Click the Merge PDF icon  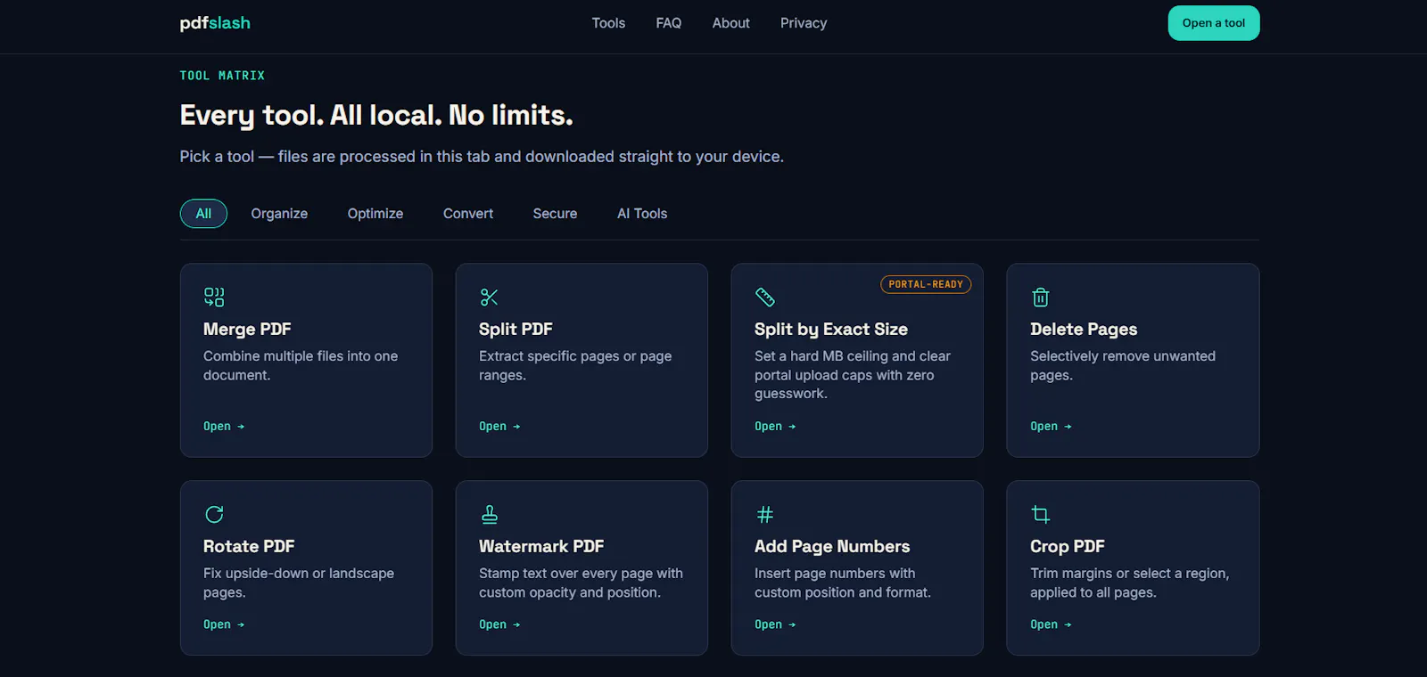pyautogui.click(x=214, y=297)
